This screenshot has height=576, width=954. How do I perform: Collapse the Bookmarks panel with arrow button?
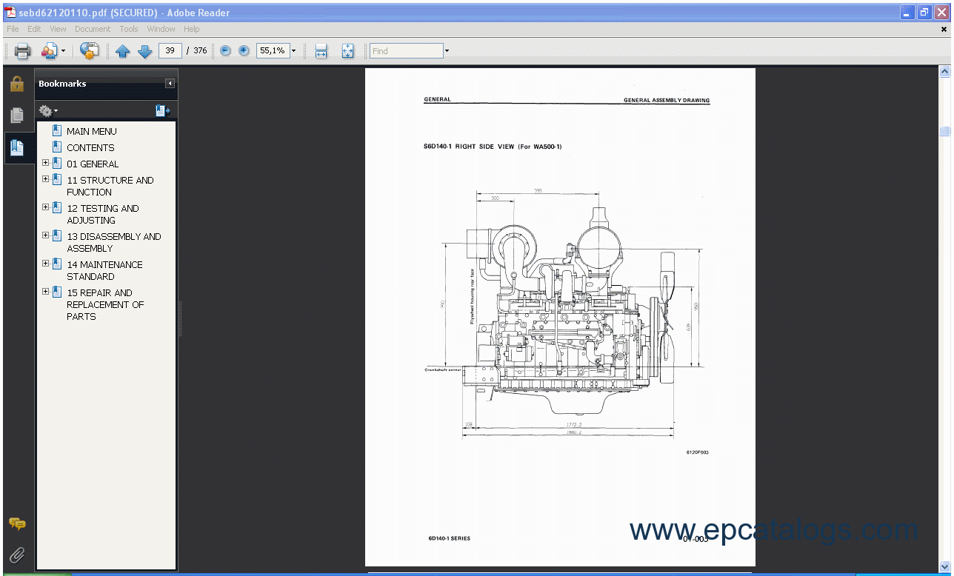tap(170, 84)
